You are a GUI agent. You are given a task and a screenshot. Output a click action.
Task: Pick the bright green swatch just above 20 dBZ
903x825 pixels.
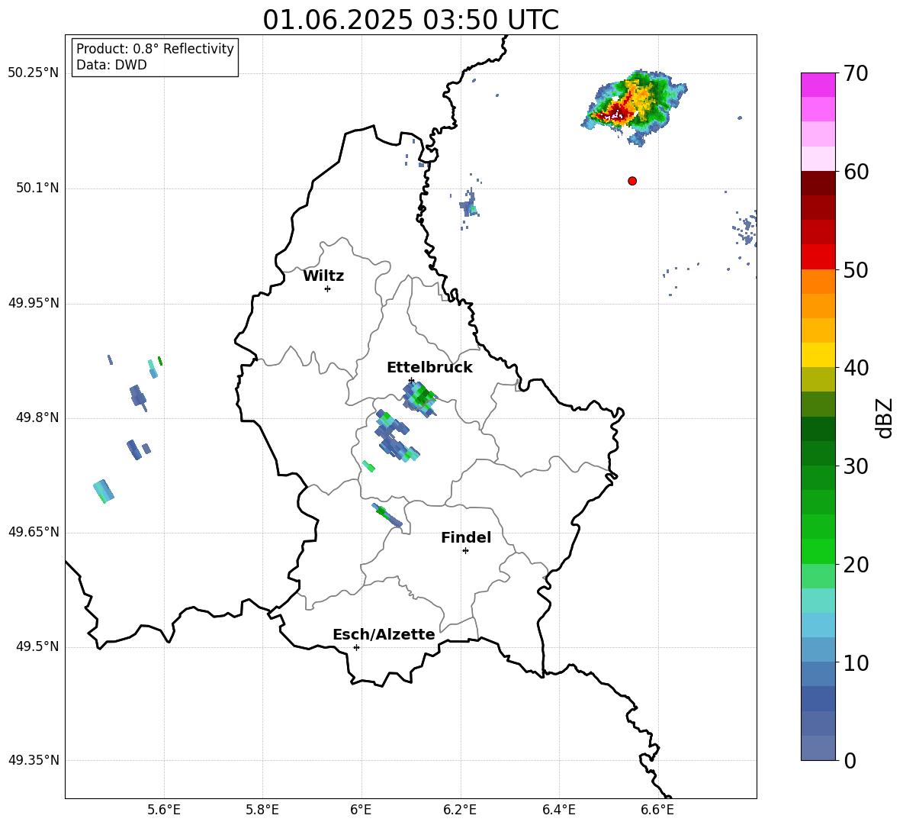tap(818, 552)
